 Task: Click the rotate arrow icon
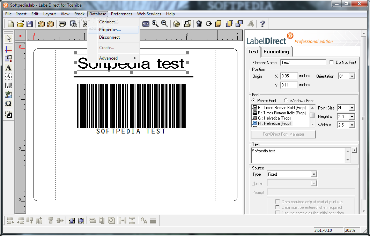pyautogui.click(x=209, y=24)
